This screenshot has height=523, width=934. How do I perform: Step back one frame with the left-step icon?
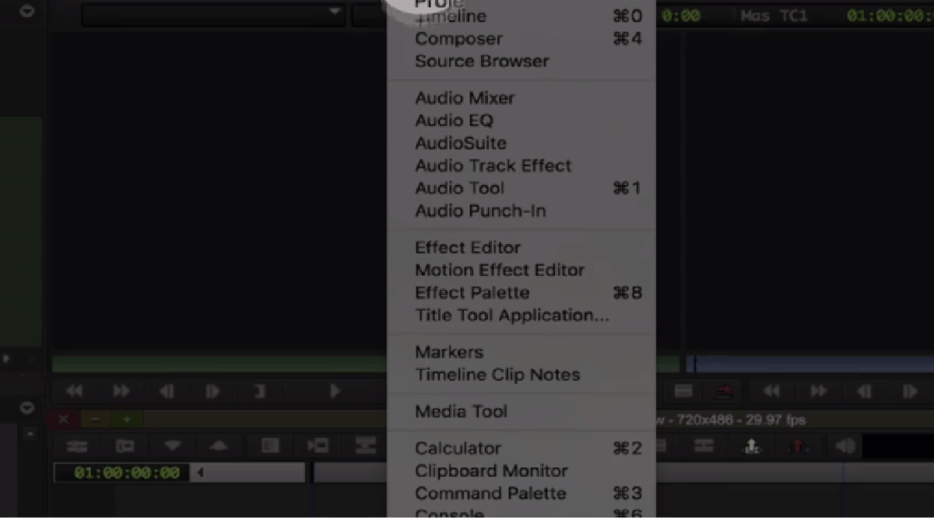(167, 391)
